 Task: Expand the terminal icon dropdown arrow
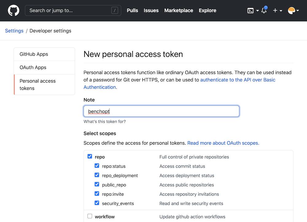point(258,11)
